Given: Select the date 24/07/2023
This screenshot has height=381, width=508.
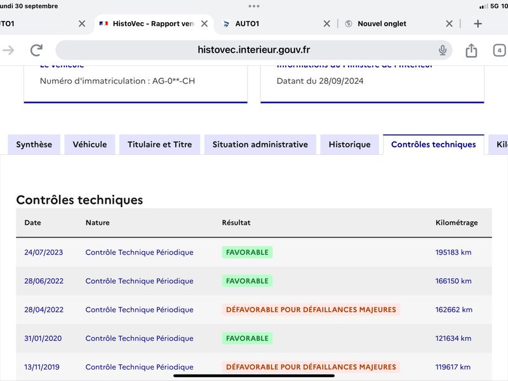Looking at the screenshot, I should tap(43, 252).
